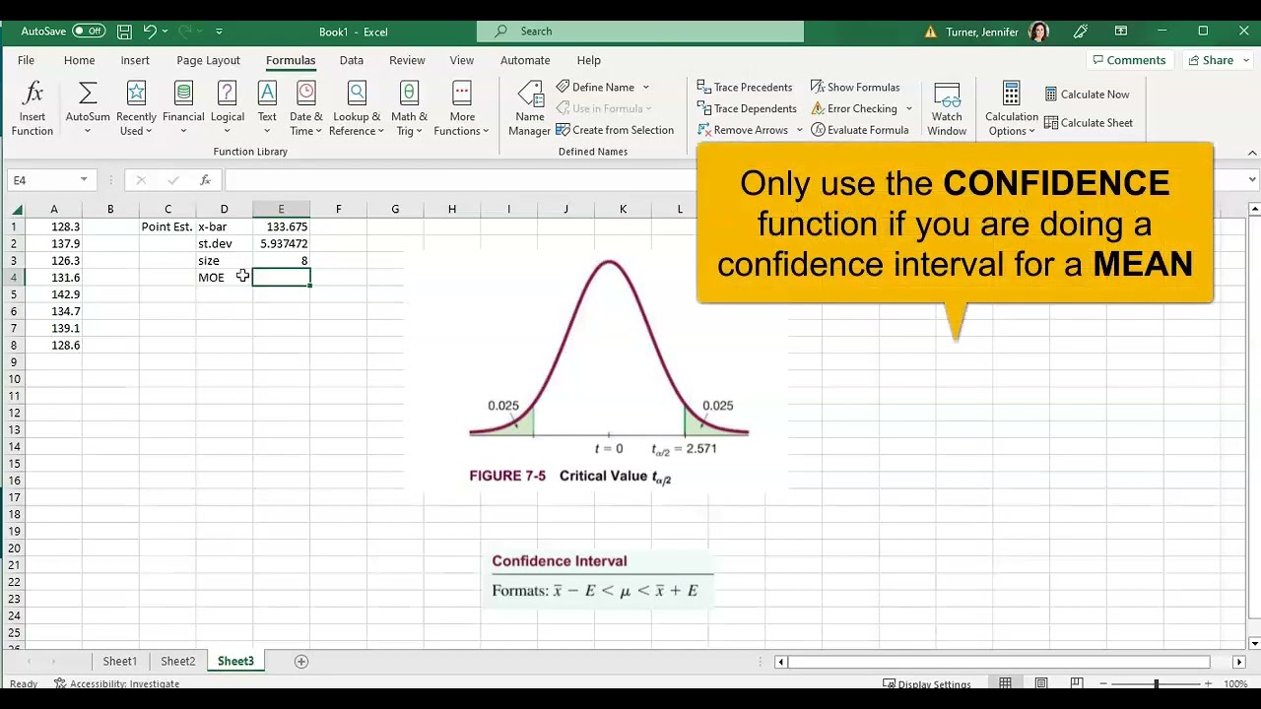
Task: Select the Sheet2 tab
Action: 178,662
